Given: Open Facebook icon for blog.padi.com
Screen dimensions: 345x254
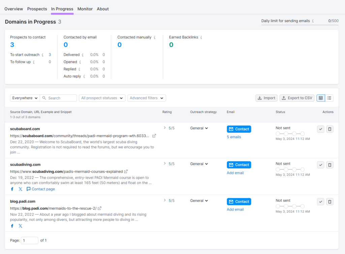Looking at the screenshot, I should [12, 226].
